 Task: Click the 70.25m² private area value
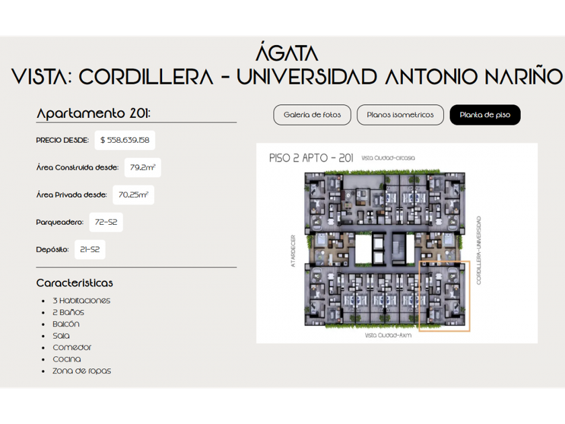pos(133,195)
